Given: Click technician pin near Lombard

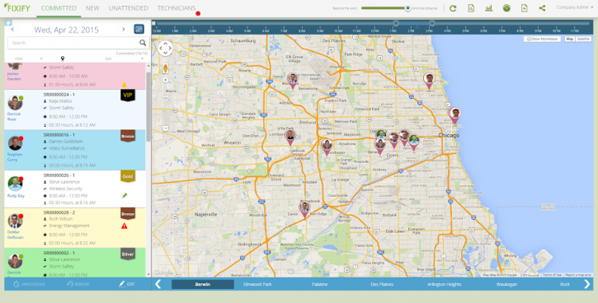Looking at the screenshot, I should [290, 137].
